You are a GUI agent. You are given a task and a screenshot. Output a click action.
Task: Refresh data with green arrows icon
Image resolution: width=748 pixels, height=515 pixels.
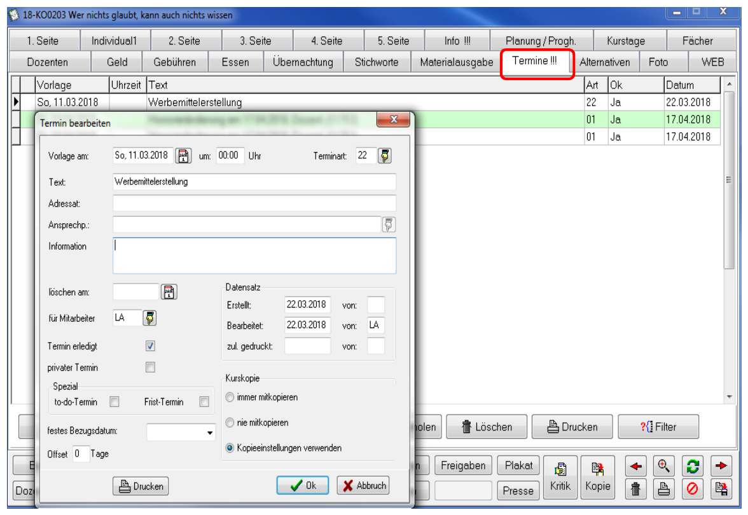click(x=693, y=466)
